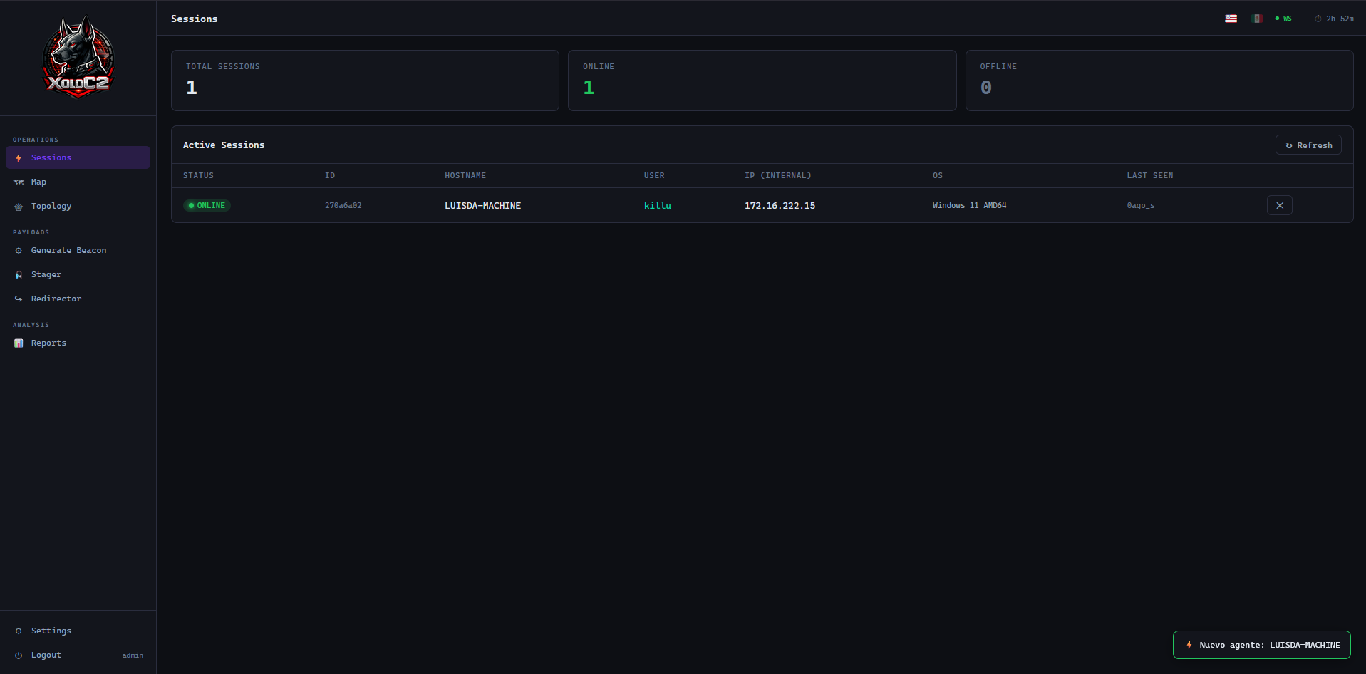Click the XoloC2 dog logo

click(78, 57)
